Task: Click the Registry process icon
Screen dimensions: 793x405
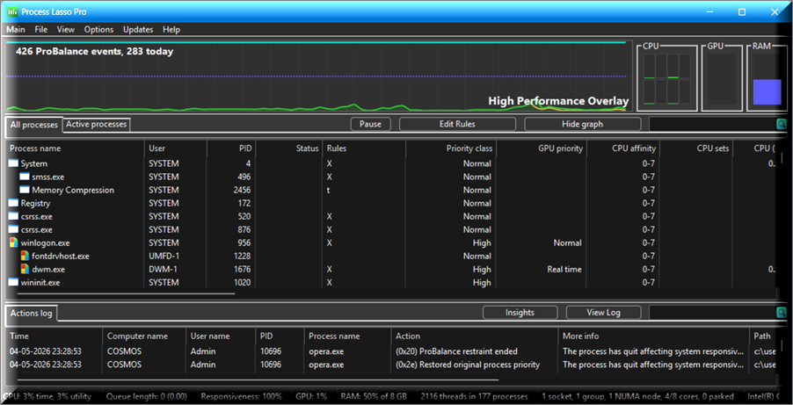Action: click(x=14, y=203)
